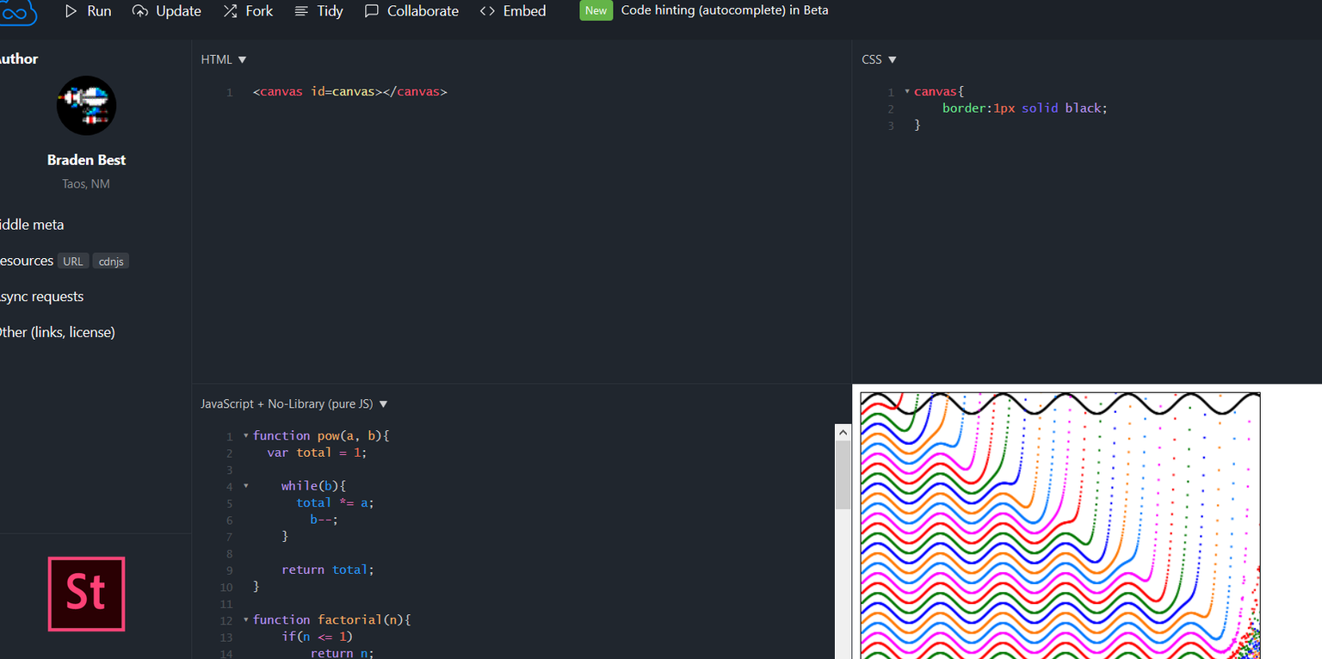Click the total *= a code line
The image size is (1322, 659).
[336, 502]
